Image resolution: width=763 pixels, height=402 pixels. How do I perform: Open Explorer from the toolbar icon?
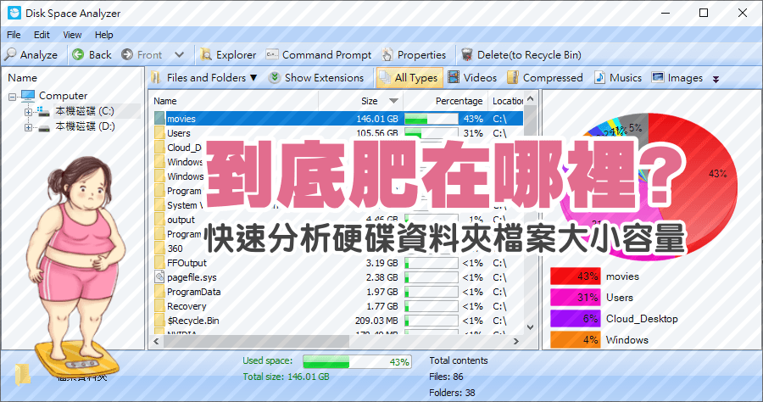pos(206,54)
